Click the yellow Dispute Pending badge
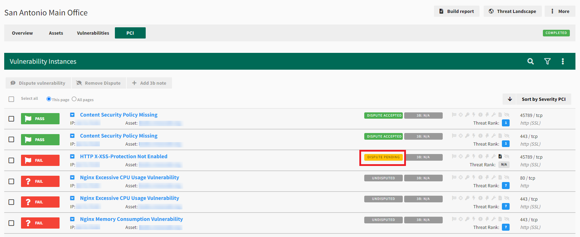This screenshot has height=237, width=580. coord(383,157)
